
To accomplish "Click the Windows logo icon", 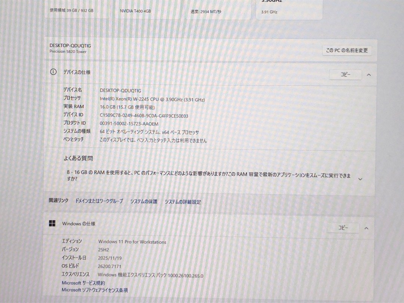I will (x=52, y=223).
